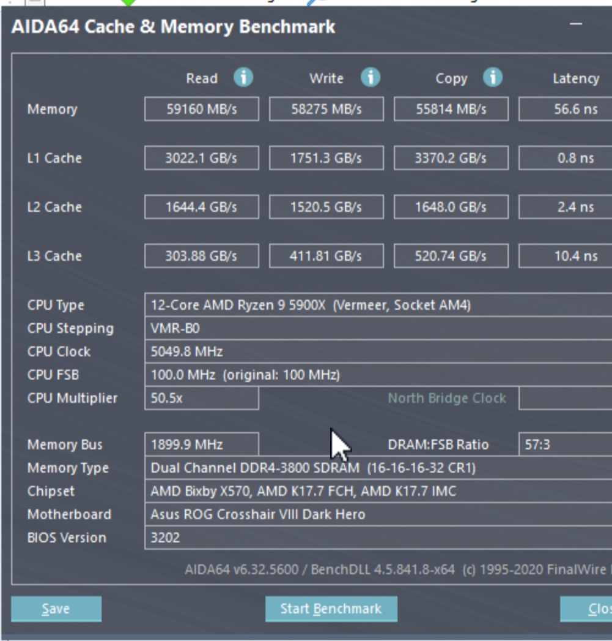The width and height of the screenshot is (612, 641).
Task: Select the Memory read value 59160 MB/s
Action: [x=202, y=109]
